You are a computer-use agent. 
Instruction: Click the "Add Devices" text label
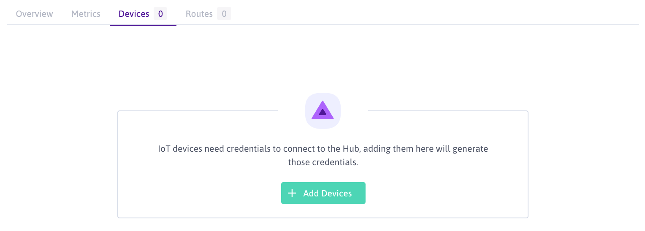[327, 193]
